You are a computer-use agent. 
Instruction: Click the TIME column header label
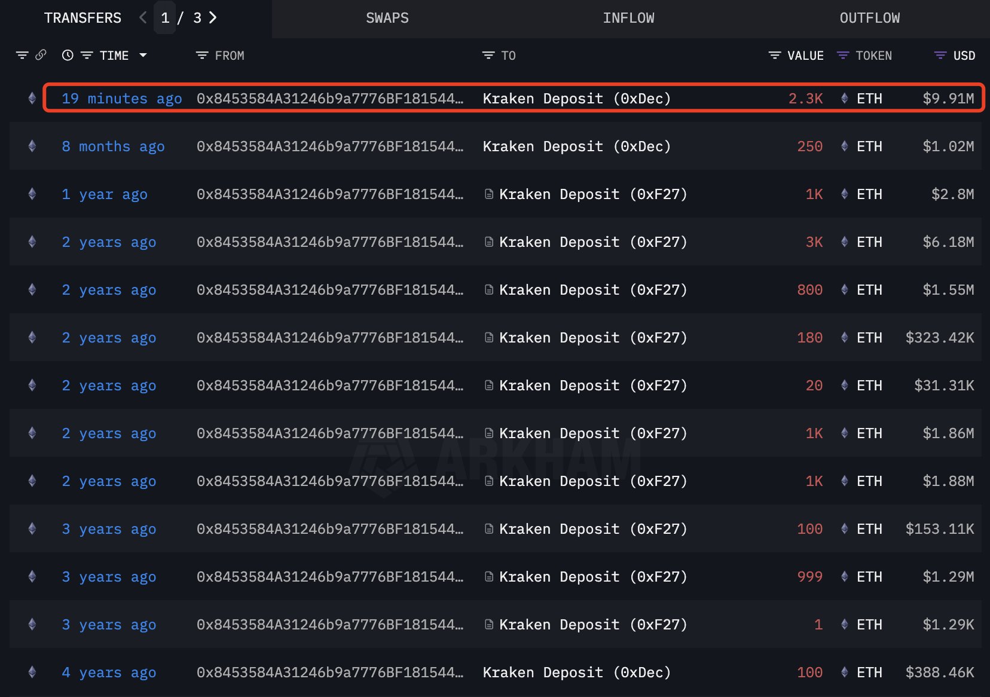(114, 56)
